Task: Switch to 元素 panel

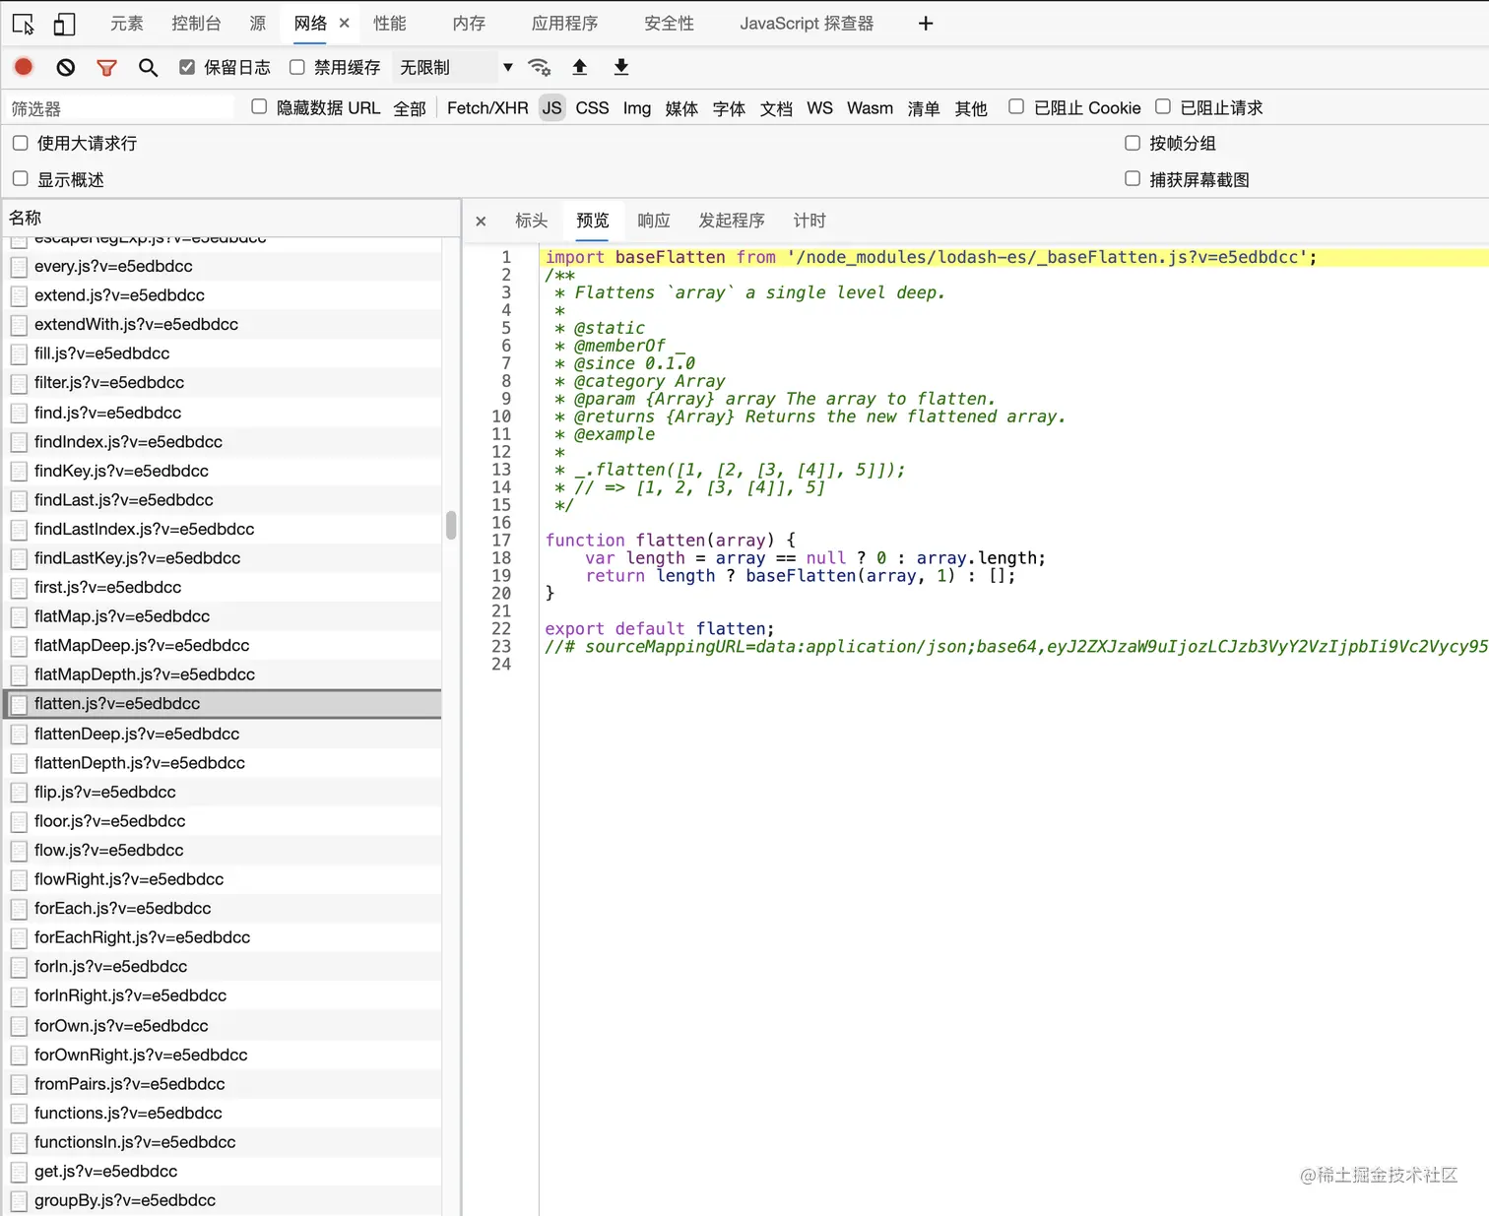Action: (x=127, y=23)
